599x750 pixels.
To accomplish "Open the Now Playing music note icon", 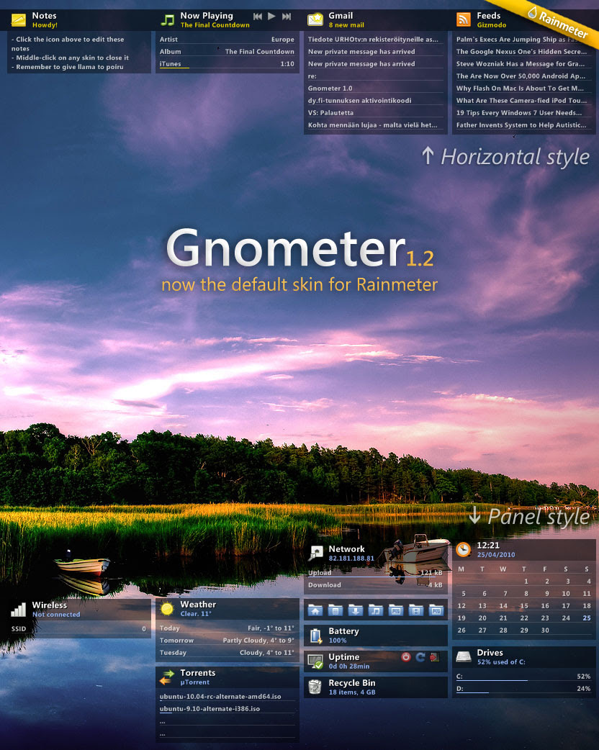I will tap(167, 20).
